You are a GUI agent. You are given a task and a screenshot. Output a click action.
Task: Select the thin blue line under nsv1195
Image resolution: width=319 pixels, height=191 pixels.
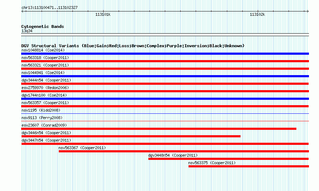[x=165, y=114]
